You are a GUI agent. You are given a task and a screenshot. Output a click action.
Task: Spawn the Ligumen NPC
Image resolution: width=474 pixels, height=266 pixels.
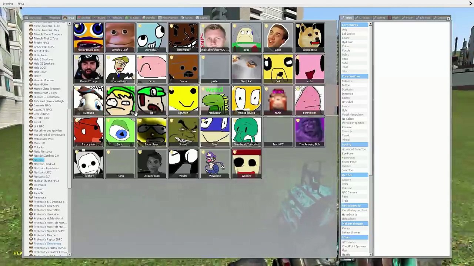point(183,100)
